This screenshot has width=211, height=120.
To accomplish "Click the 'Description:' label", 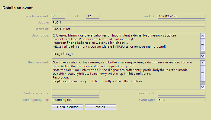I will (40, 35).
